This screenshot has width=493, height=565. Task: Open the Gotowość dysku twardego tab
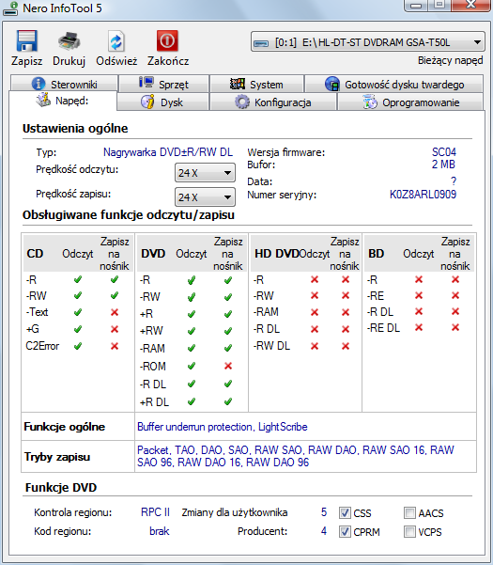click(394, 84)
